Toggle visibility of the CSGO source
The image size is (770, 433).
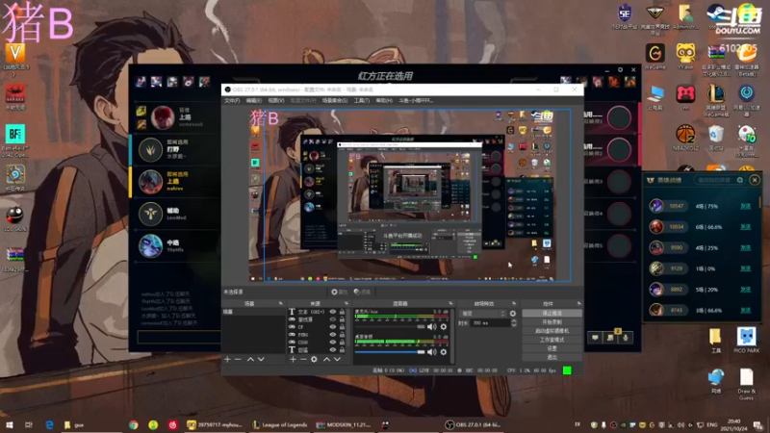click(332, 343)
